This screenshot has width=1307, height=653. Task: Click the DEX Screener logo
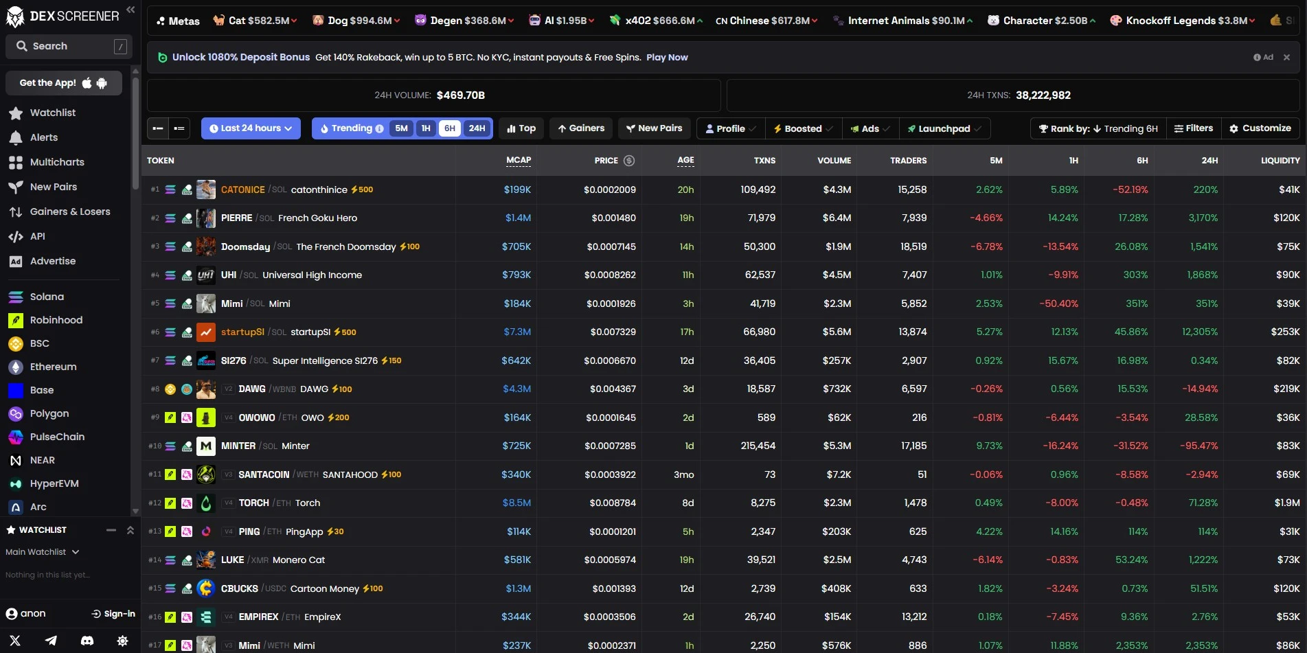pos(62,16)
